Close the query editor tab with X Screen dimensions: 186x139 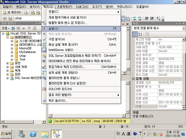[127, 24]
